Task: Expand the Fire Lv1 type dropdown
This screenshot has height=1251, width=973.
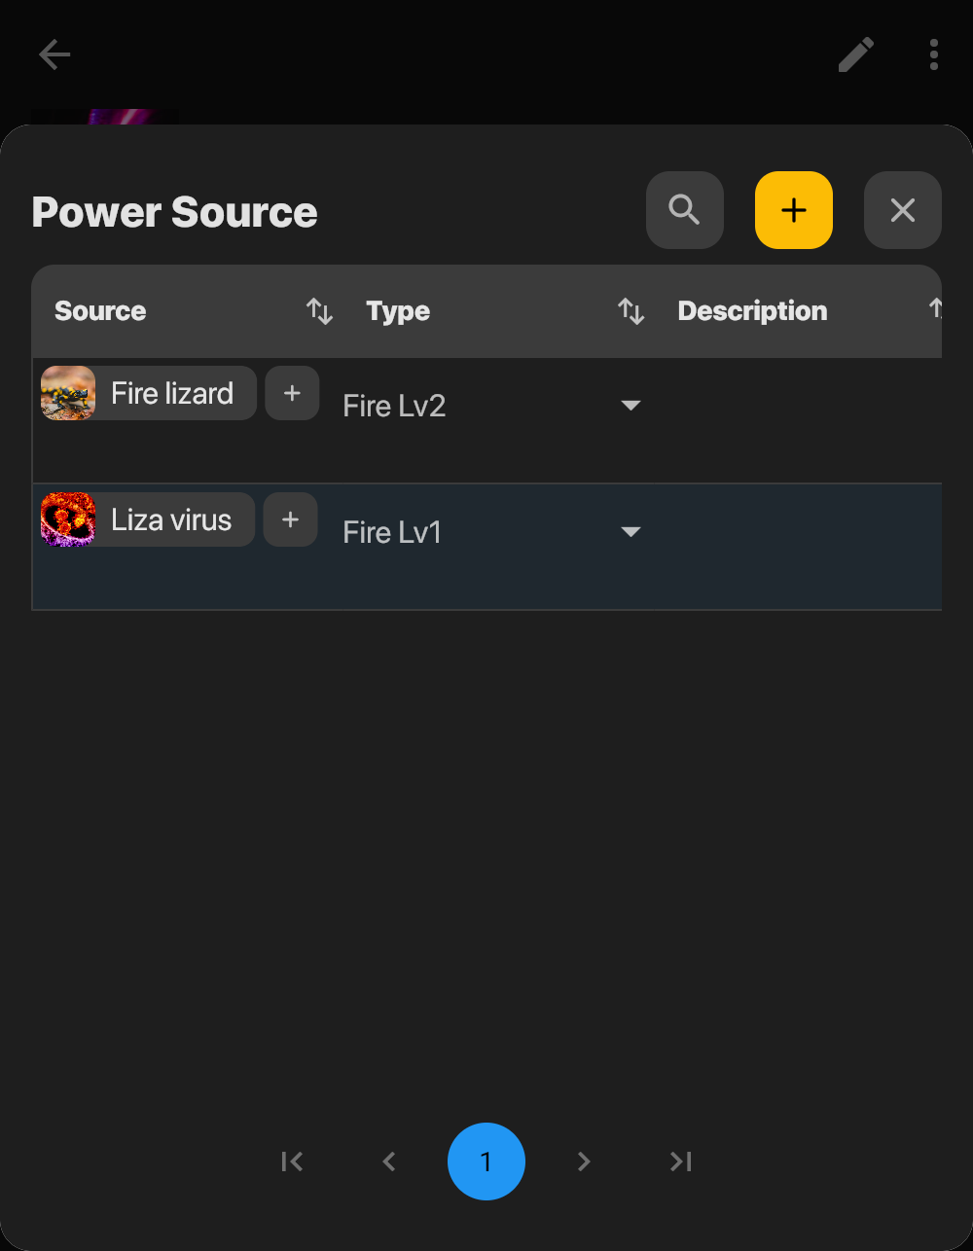Action: tap(631, 532)
